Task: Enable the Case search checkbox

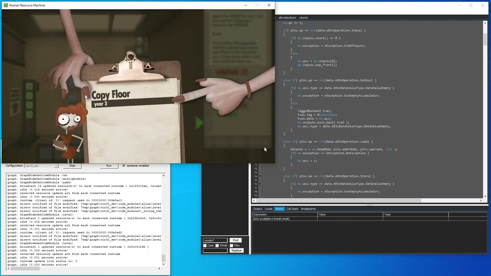Action: pyautogui.click(x=205, y=245)
